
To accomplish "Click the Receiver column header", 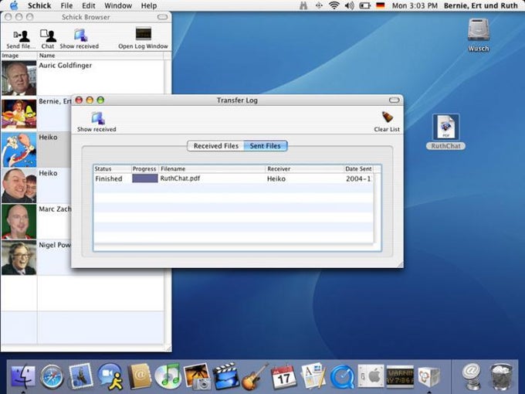I will pos(305,169).
